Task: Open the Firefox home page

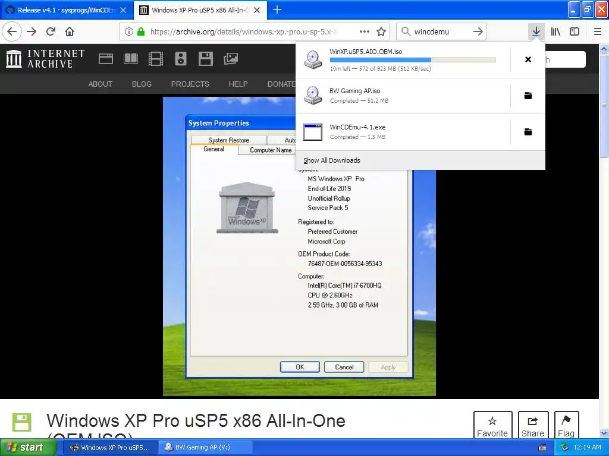Action: point(70,31)
